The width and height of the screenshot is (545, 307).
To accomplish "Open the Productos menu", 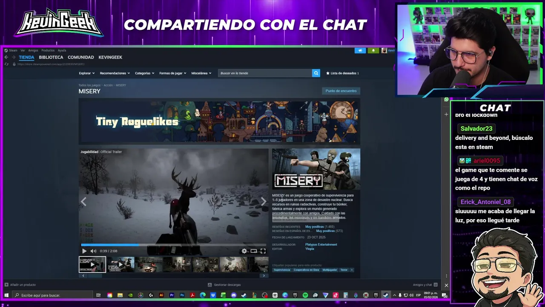I will coord(48,50).
